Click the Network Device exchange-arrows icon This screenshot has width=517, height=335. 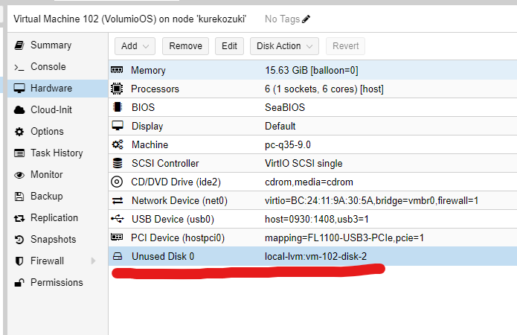(117, 200)
